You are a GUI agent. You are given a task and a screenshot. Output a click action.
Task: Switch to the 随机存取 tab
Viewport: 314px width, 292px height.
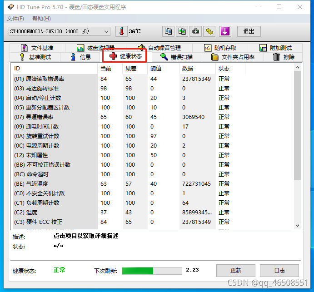tap(220, 48)
